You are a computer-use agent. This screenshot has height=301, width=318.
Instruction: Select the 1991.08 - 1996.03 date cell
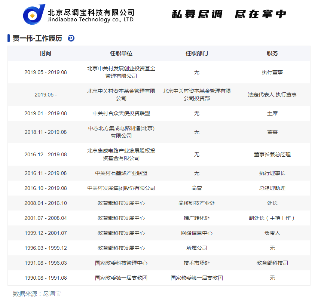(46, 263)
